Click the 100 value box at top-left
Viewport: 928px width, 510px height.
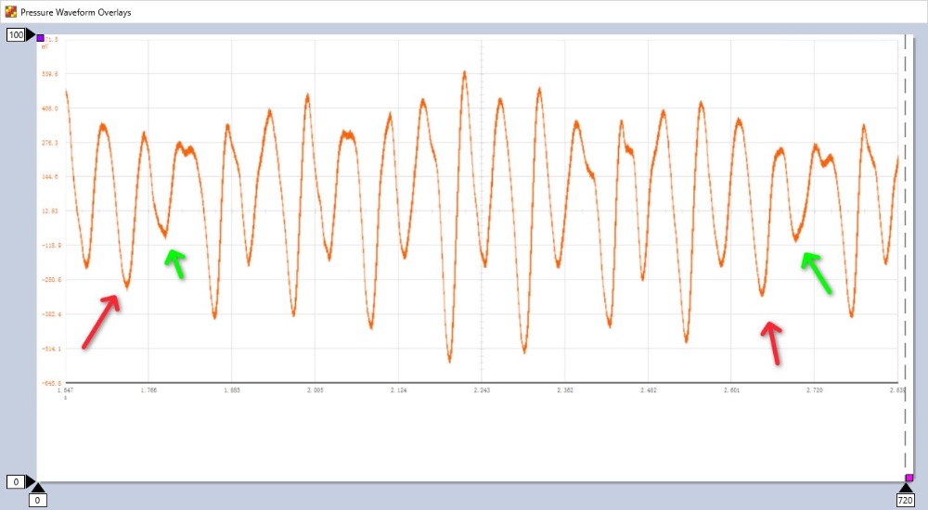point(16,35)
